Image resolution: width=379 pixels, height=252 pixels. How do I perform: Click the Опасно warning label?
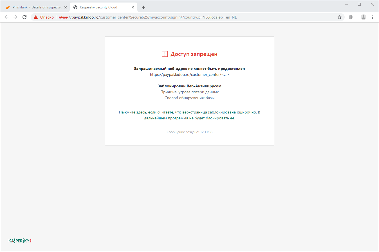pyautogui.click(x=47, y=17)
